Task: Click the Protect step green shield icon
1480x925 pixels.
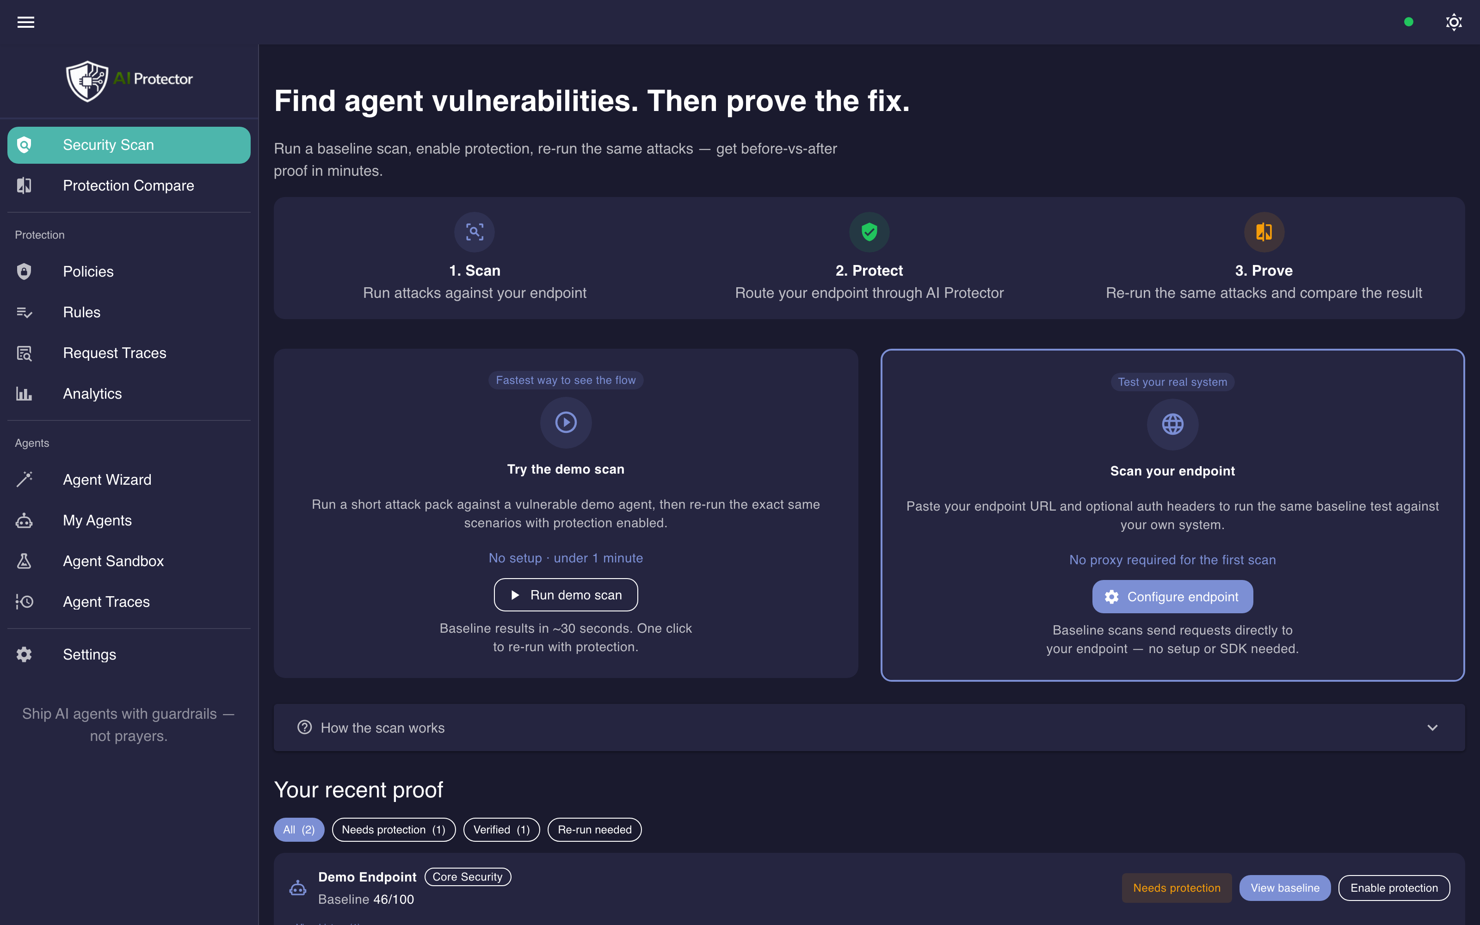Action: point(869,232)
